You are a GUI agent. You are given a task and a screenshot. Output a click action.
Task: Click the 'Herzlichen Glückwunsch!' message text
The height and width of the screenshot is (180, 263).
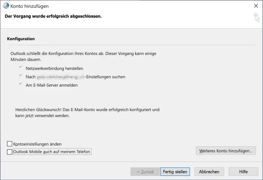[x=87, y=113]
